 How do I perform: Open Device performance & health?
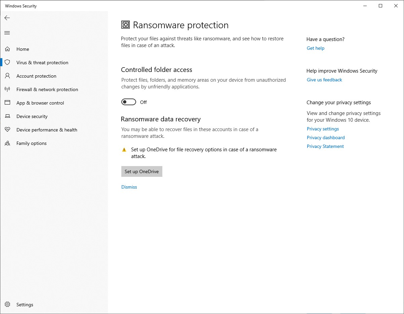(x=54, y=130)
